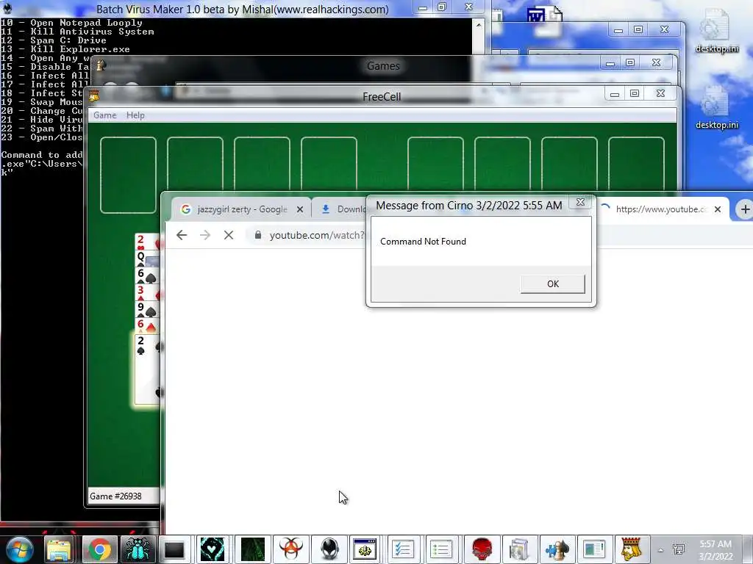Click the last empty home cell in FreeCell
The height and width of the screenshot is (564, 753).
pos(636,164)
